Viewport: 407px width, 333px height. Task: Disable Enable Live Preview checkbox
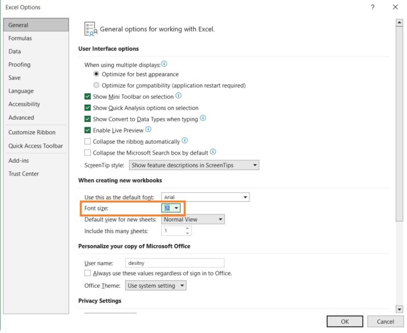tap(87, 130)
